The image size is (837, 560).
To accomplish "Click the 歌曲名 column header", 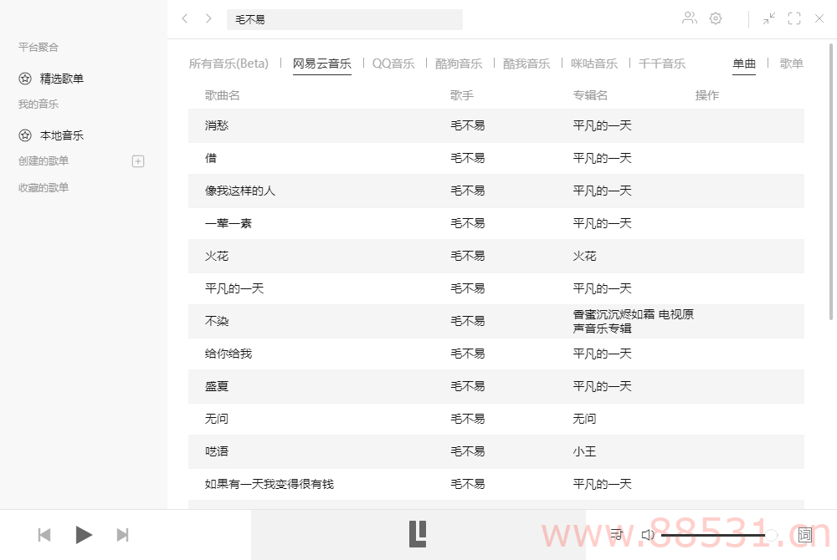I will coord(223,95).
